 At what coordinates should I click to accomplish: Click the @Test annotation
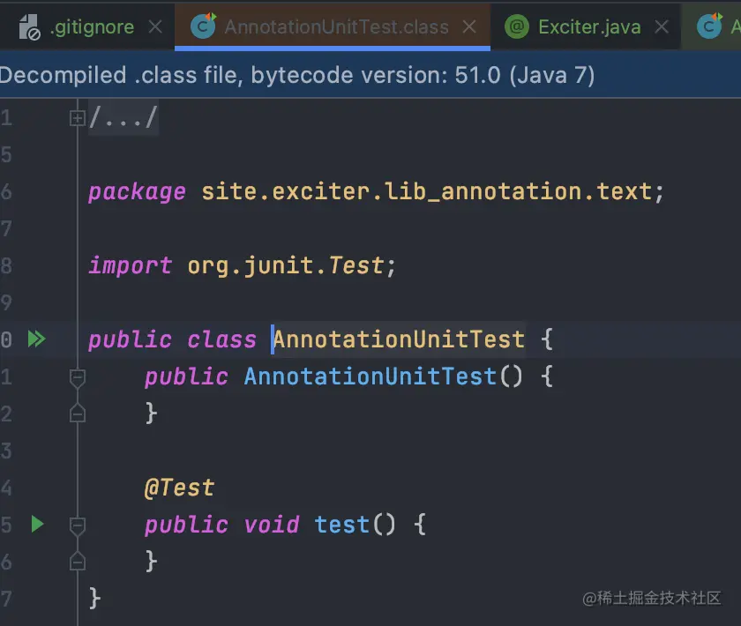(x=179, y=488)
